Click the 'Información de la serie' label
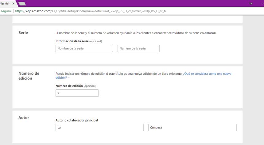The width and height of the screenshot is (264, 145). pyautogui.click(x=72, y=41)
